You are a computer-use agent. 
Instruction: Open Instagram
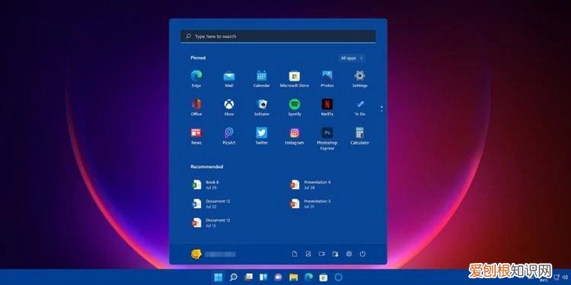294,136
